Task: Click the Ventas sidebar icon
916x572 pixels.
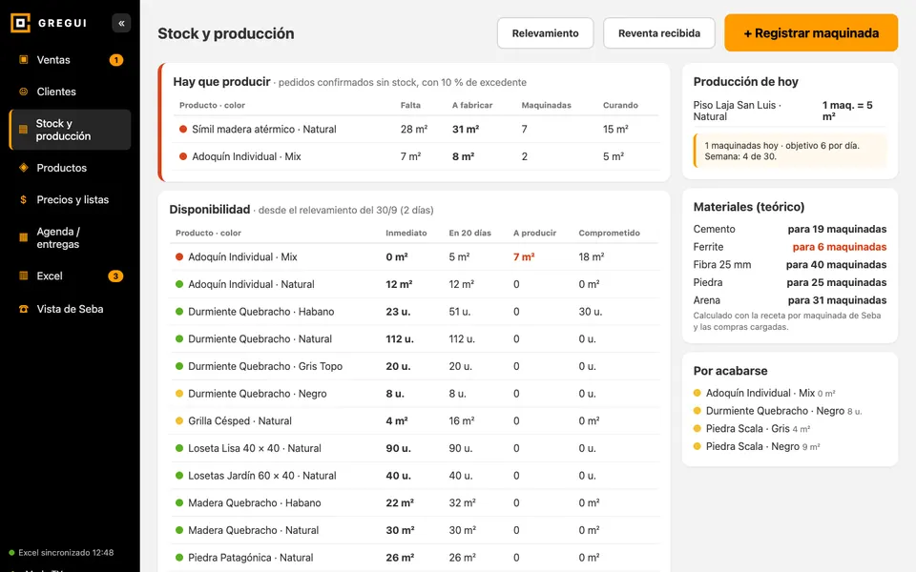Action: 23,59
